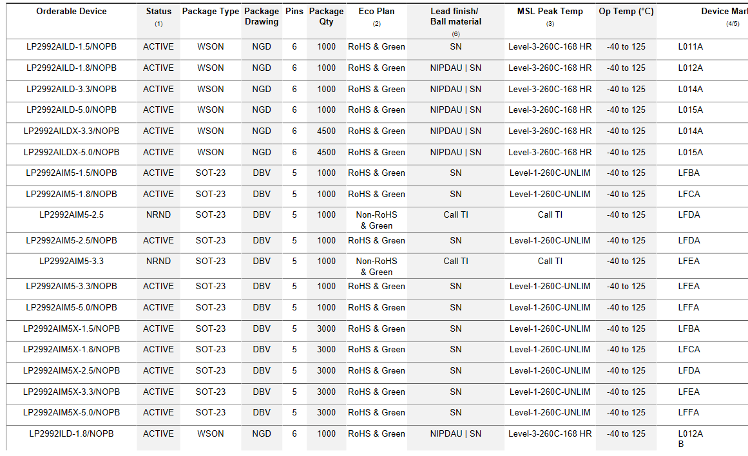Click the "Package Drawing" column header

[x=262, y=16]
